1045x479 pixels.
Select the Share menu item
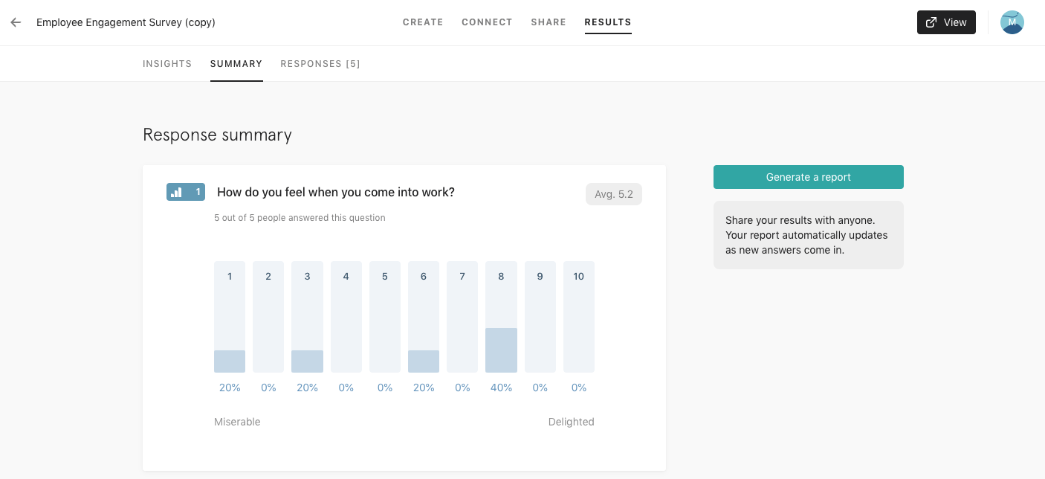point(549,22)
